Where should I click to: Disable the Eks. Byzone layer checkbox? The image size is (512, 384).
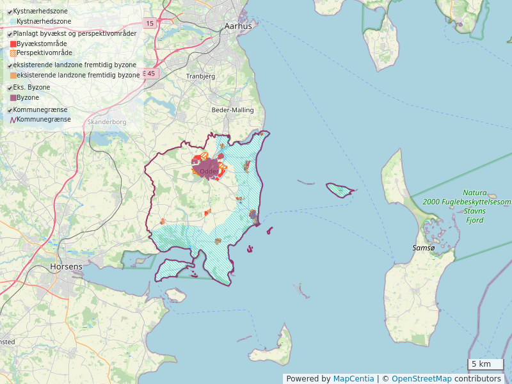tap(10, 88)
